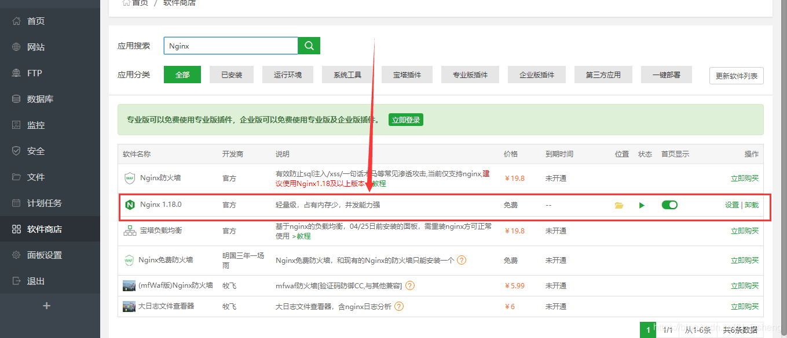Click the 软件名称 column header
Viewport: 787px width, 338px height.
(137, 154)
